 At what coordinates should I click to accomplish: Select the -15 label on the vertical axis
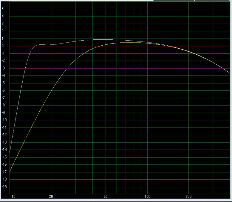coord(4,157)
